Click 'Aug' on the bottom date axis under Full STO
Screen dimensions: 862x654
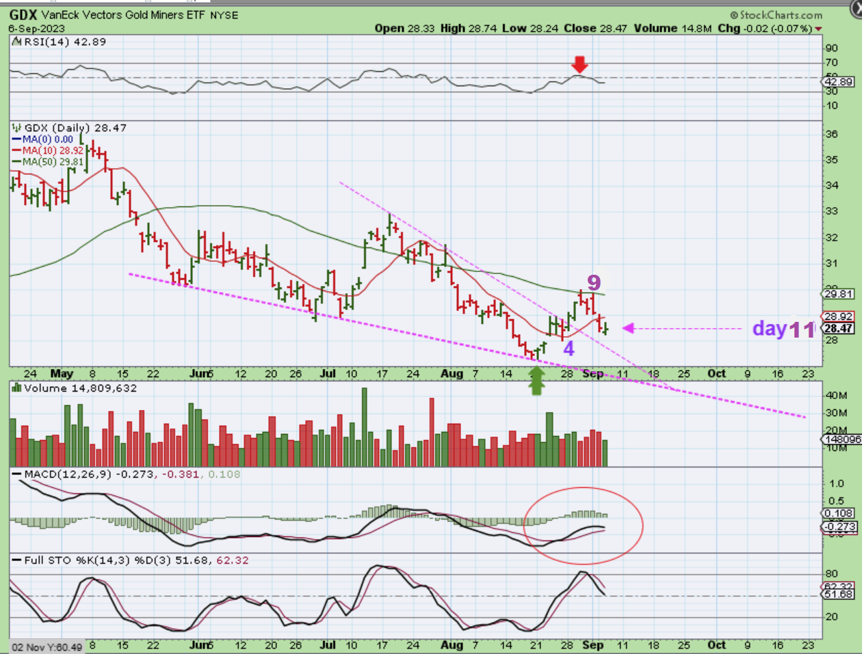(452, 645)
